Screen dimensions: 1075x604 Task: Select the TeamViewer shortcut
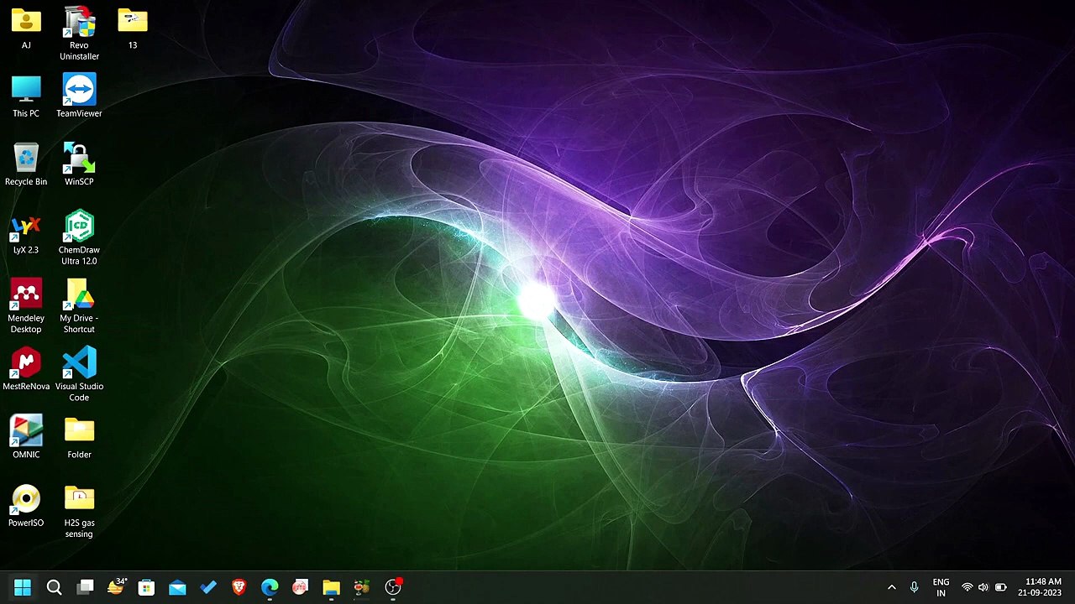[x=79, y=96]
